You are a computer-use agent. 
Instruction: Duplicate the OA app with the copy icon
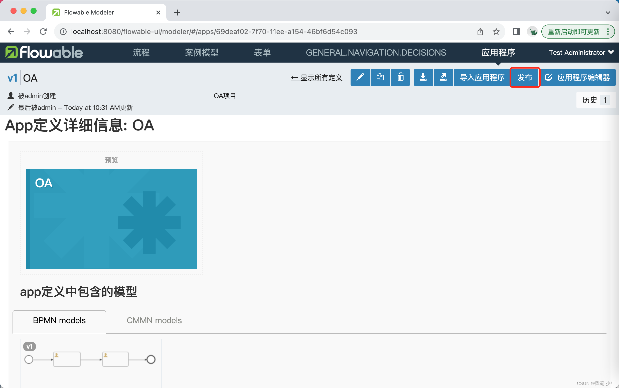click(380, 77)
